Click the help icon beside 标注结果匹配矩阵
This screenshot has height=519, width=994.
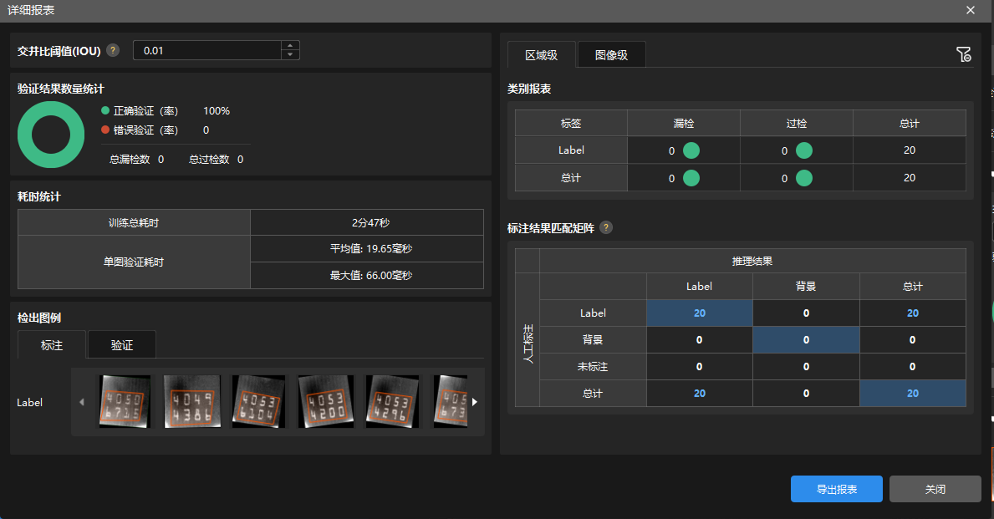coord(606,227)
